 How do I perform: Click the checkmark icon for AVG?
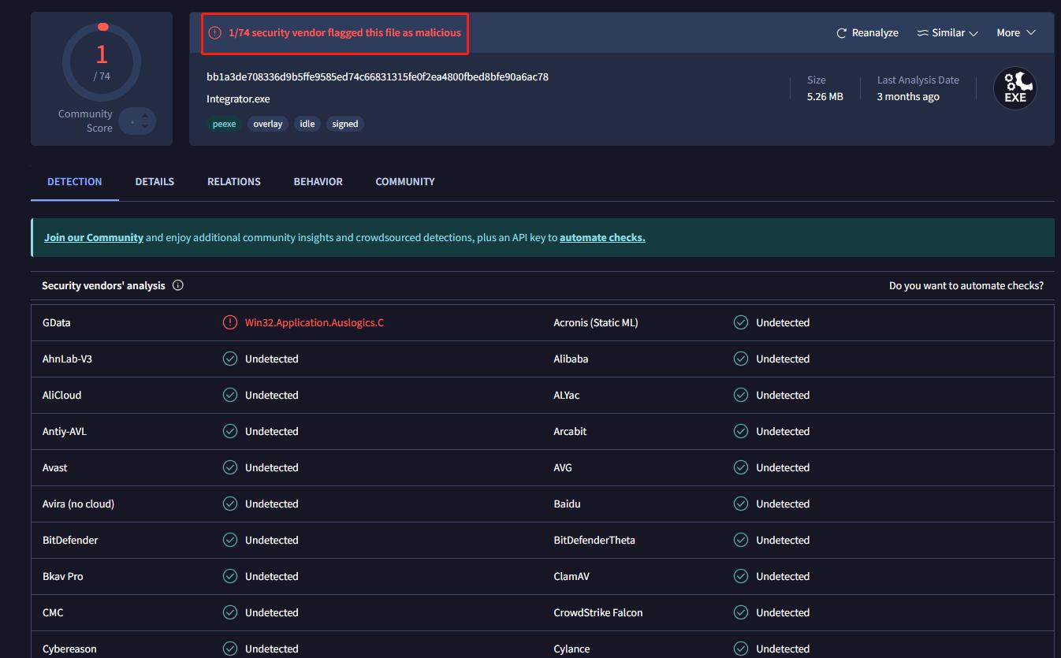741,467
